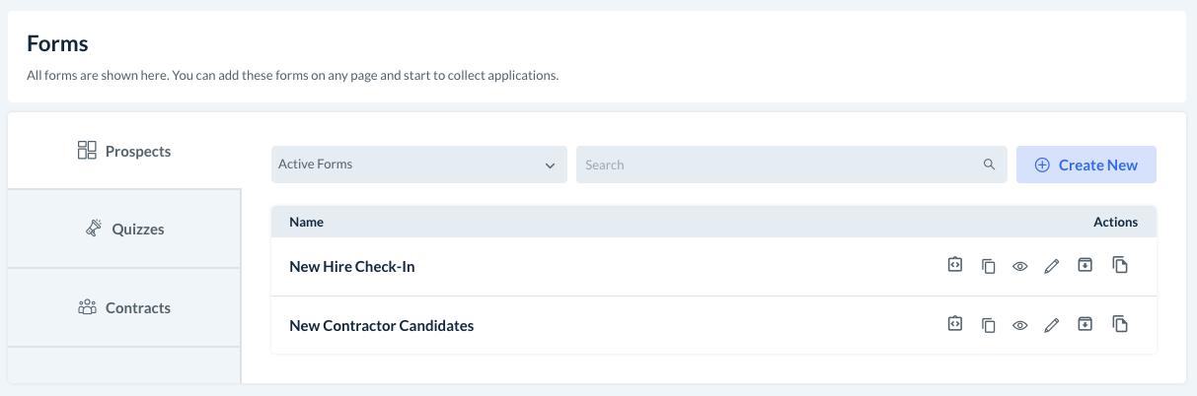The image size is (1197, 396).
Task: Archive the New Contractor Candidates form
Action: [x=1085, y=325]
